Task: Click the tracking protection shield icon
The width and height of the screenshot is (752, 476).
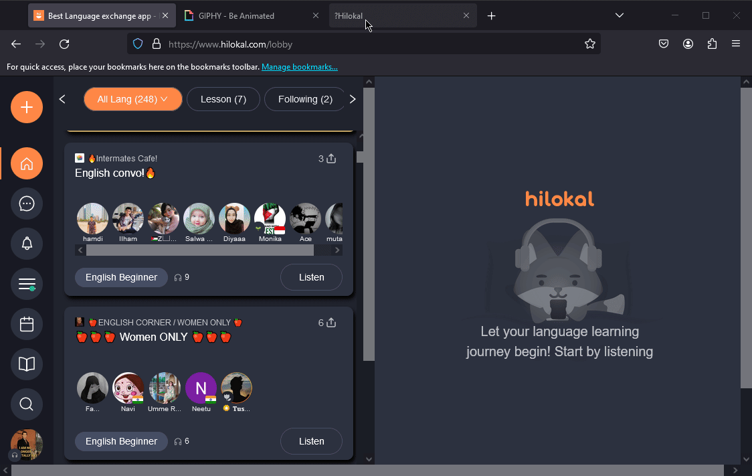Action: coord(138,44)
